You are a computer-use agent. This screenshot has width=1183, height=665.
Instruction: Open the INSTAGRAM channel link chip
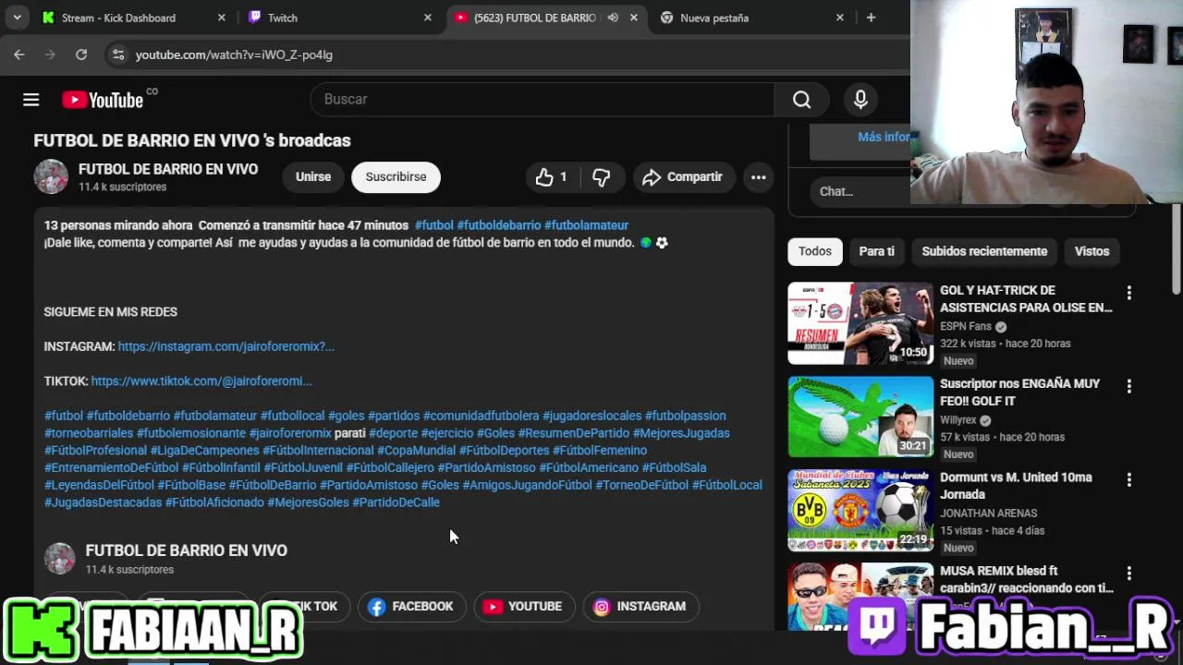[x=640, y=607]
